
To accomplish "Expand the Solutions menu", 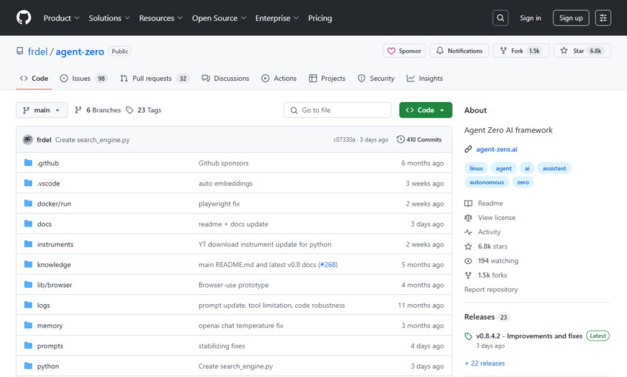I will [109, 18].
